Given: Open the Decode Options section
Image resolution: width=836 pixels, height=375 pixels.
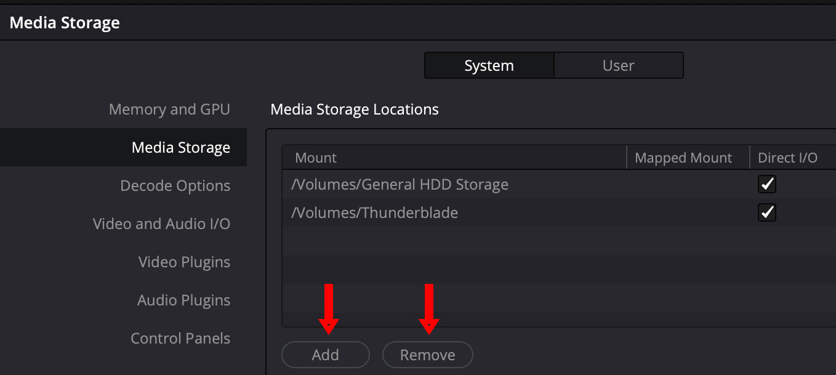Looking at the screenshot, I should (x=175, y=186).
